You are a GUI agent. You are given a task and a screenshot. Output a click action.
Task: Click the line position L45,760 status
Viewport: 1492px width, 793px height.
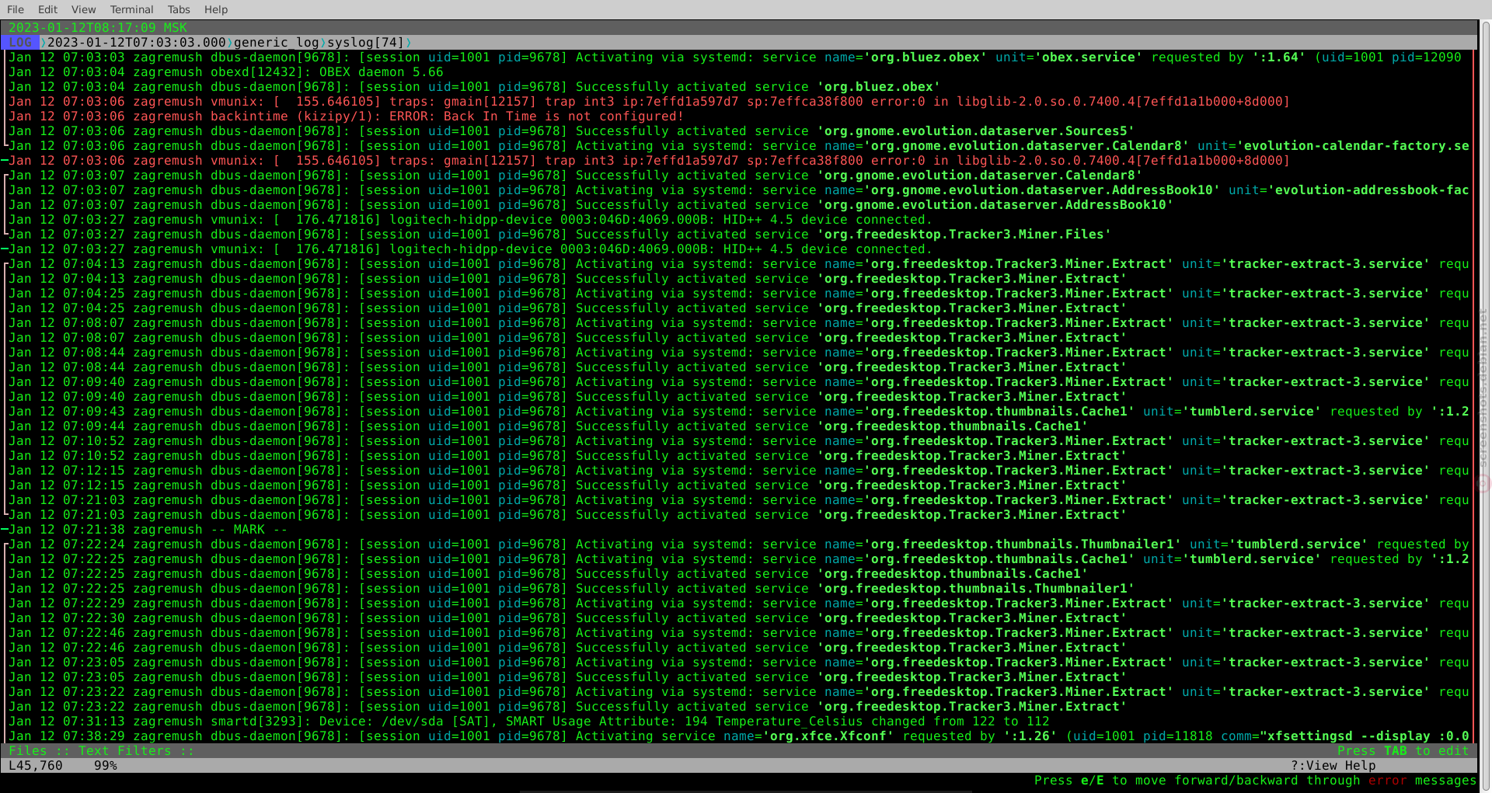(36, 766)
